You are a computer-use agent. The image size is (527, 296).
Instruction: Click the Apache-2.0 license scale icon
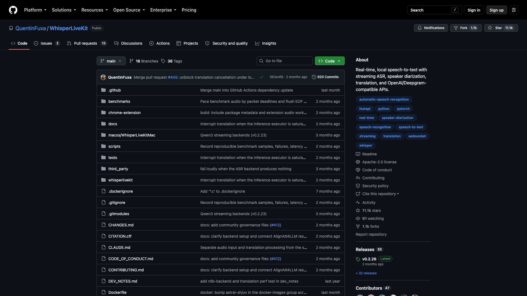click(x=358, y=162)
